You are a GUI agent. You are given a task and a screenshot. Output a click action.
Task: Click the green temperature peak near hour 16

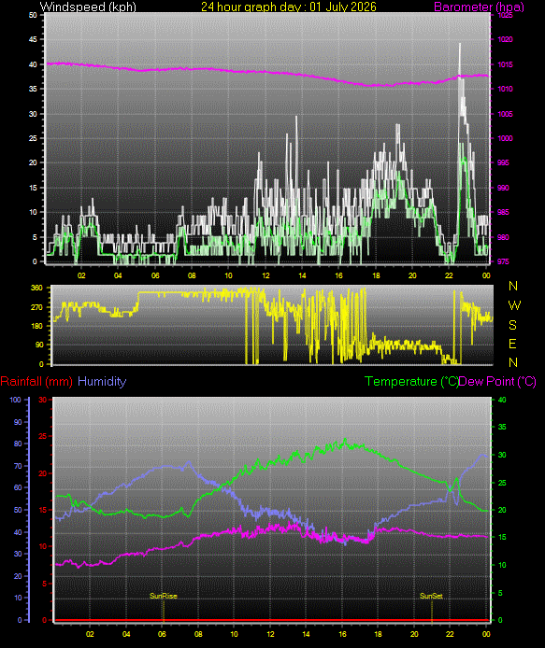pyautogui.click(x=346, y=441)
